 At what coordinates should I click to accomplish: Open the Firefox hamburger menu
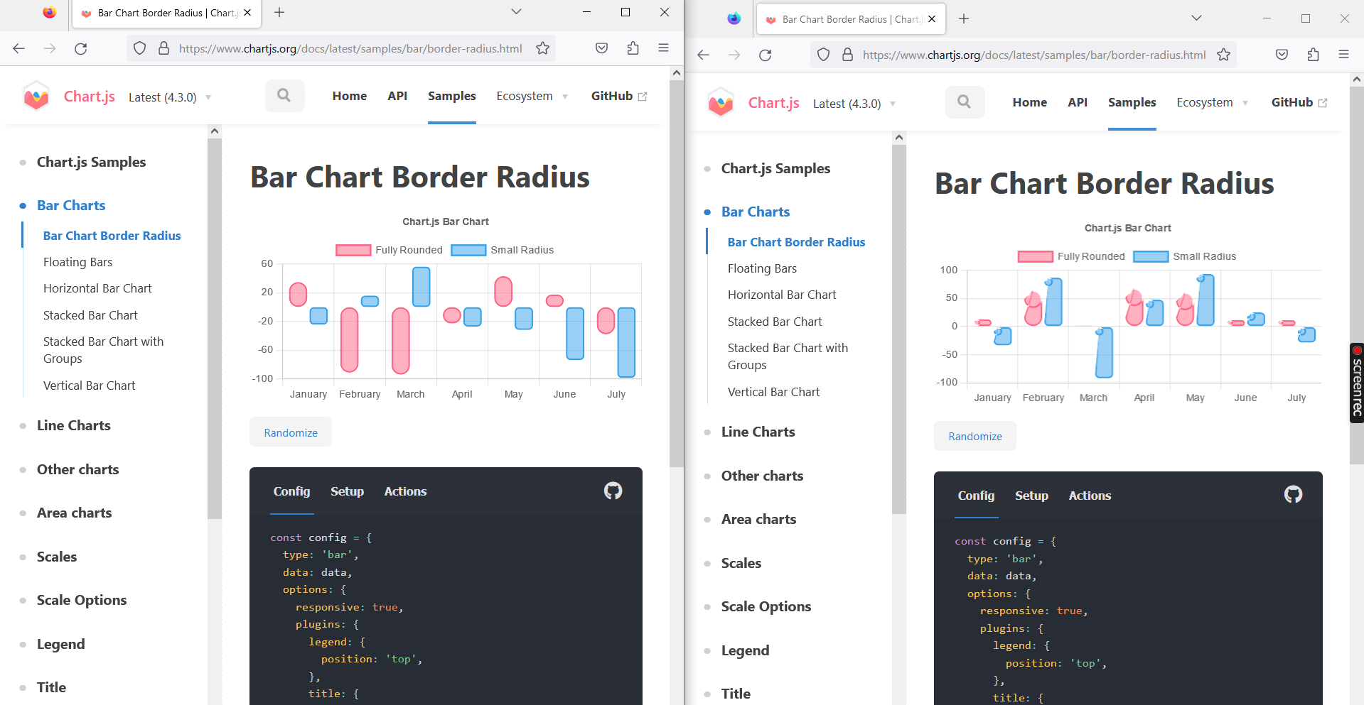pos(663,48)
